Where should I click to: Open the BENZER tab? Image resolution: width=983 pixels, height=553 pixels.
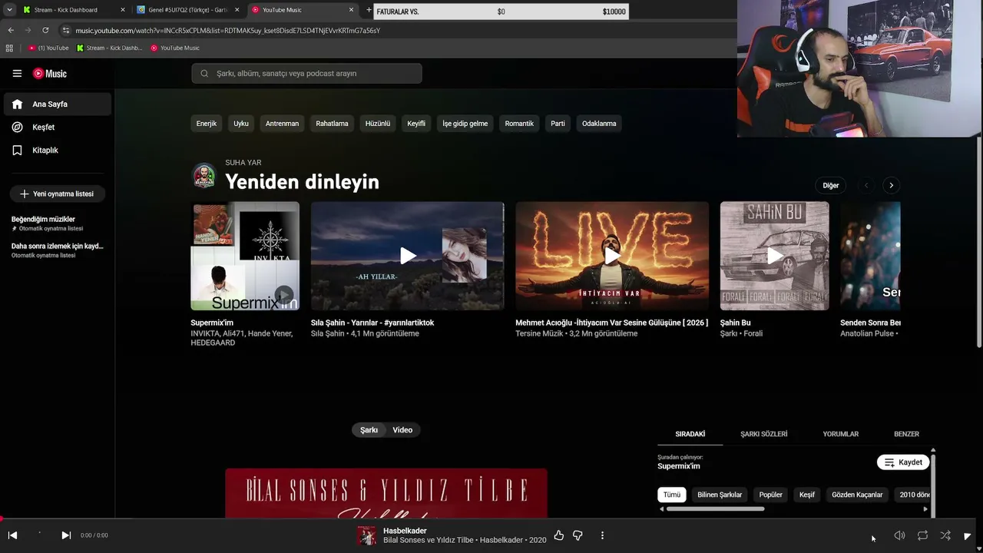(906, 434)
